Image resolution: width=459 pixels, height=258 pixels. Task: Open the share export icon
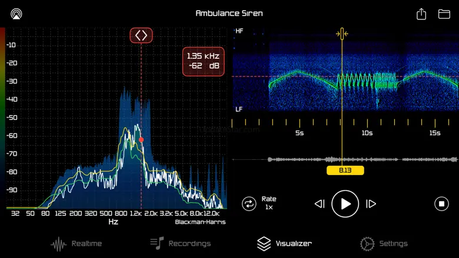coord(421,14)
